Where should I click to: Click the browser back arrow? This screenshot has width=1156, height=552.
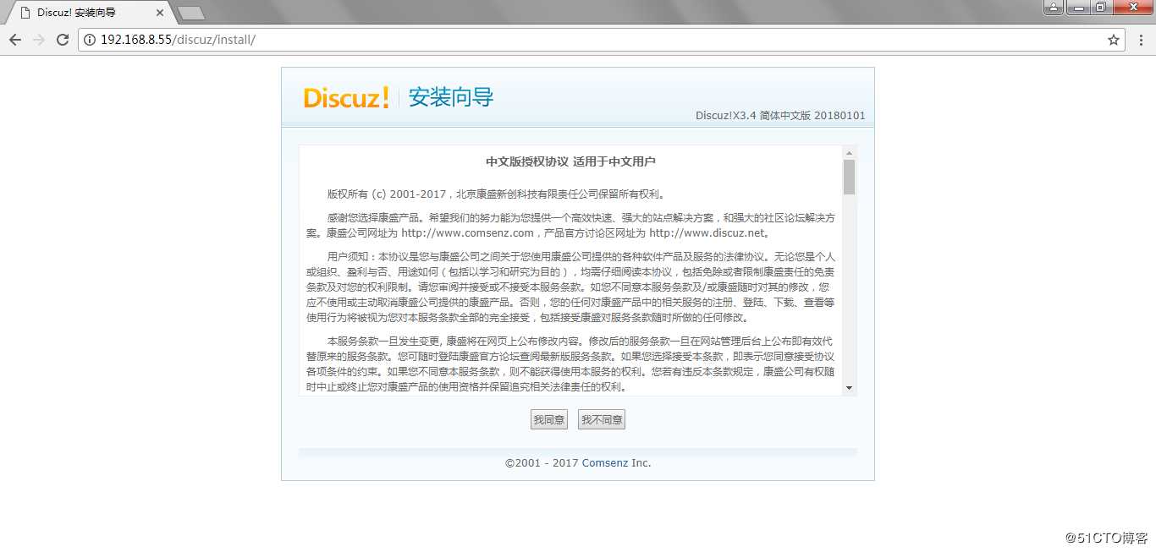(x=15, y=40)
